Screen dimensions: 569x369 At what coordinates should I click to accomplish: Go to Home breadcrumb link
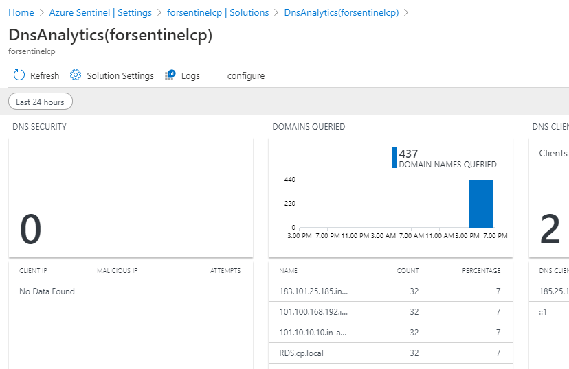[21, 12]
